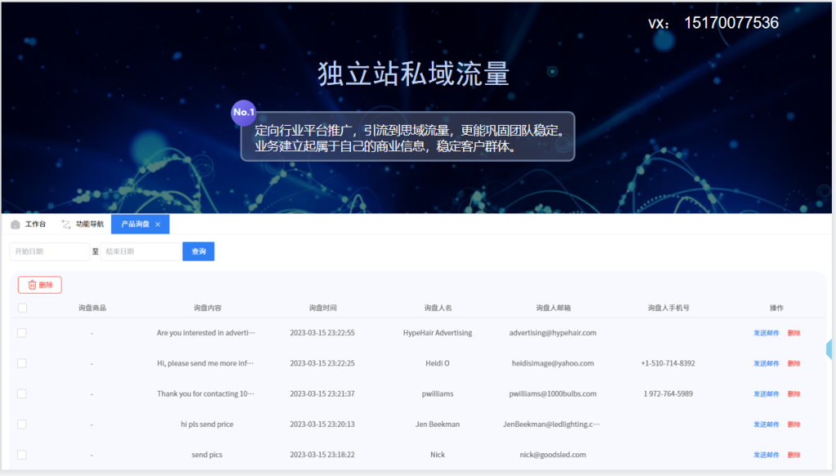
Task: Click the No.1 purple badge
Action: 243,112
